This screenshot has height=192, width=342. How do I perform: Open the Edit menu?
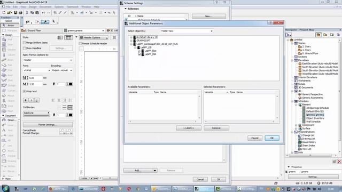coord(15,7)
